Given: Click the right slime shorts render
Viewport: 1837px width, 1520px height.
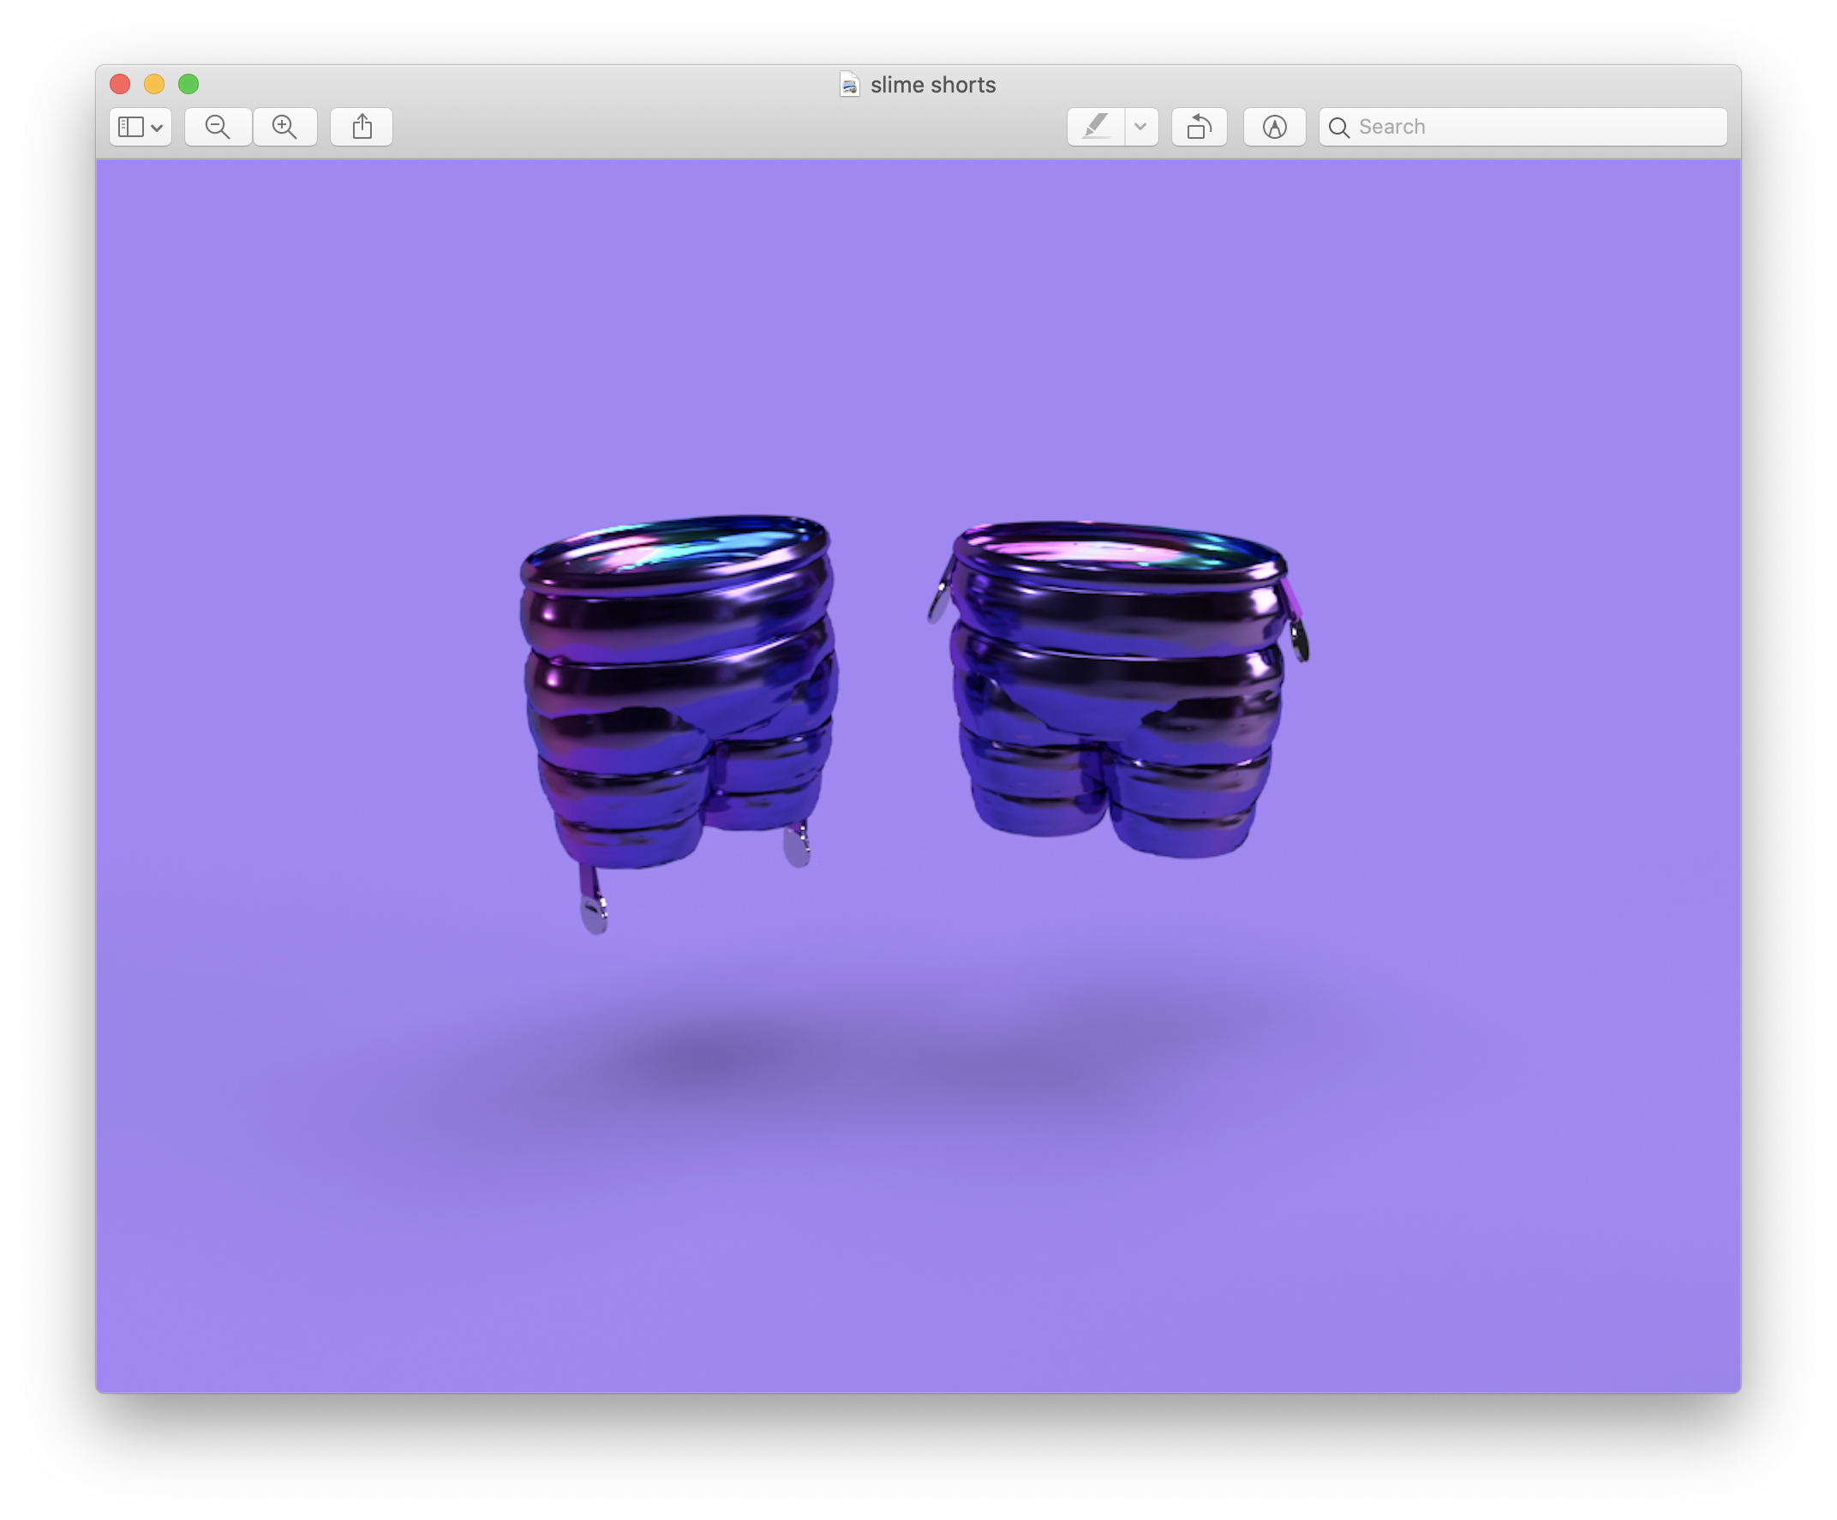Looking at the screenshot, I should click(1118, 689).
